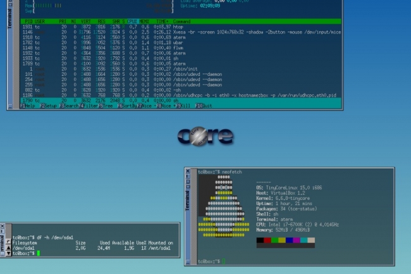
Task: Click F9 Kill in htop footer
Action: pyautogui.click(x=183, y=106)
